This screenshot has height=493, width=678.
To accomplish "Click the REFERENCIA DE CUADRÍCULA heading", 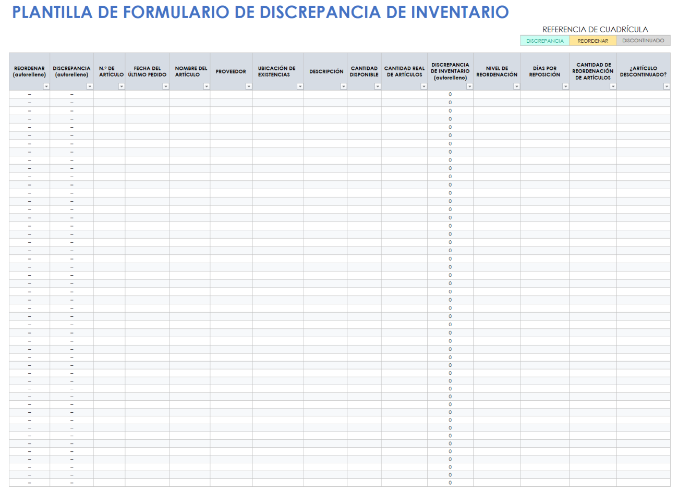I will (595, 30).
